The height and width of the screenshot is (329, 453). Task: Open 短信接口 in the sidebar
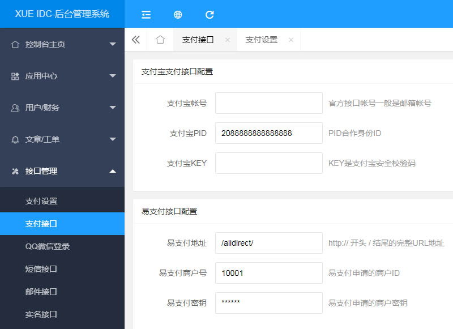coord(62,268)
